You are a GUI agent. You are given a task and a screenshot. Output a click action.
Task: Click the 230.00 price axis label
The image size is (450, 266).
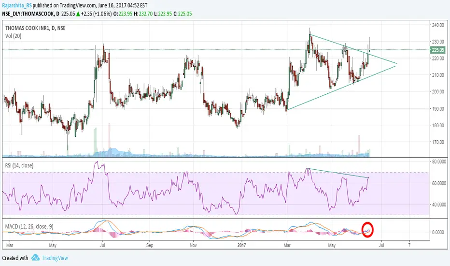click(438, 42)
